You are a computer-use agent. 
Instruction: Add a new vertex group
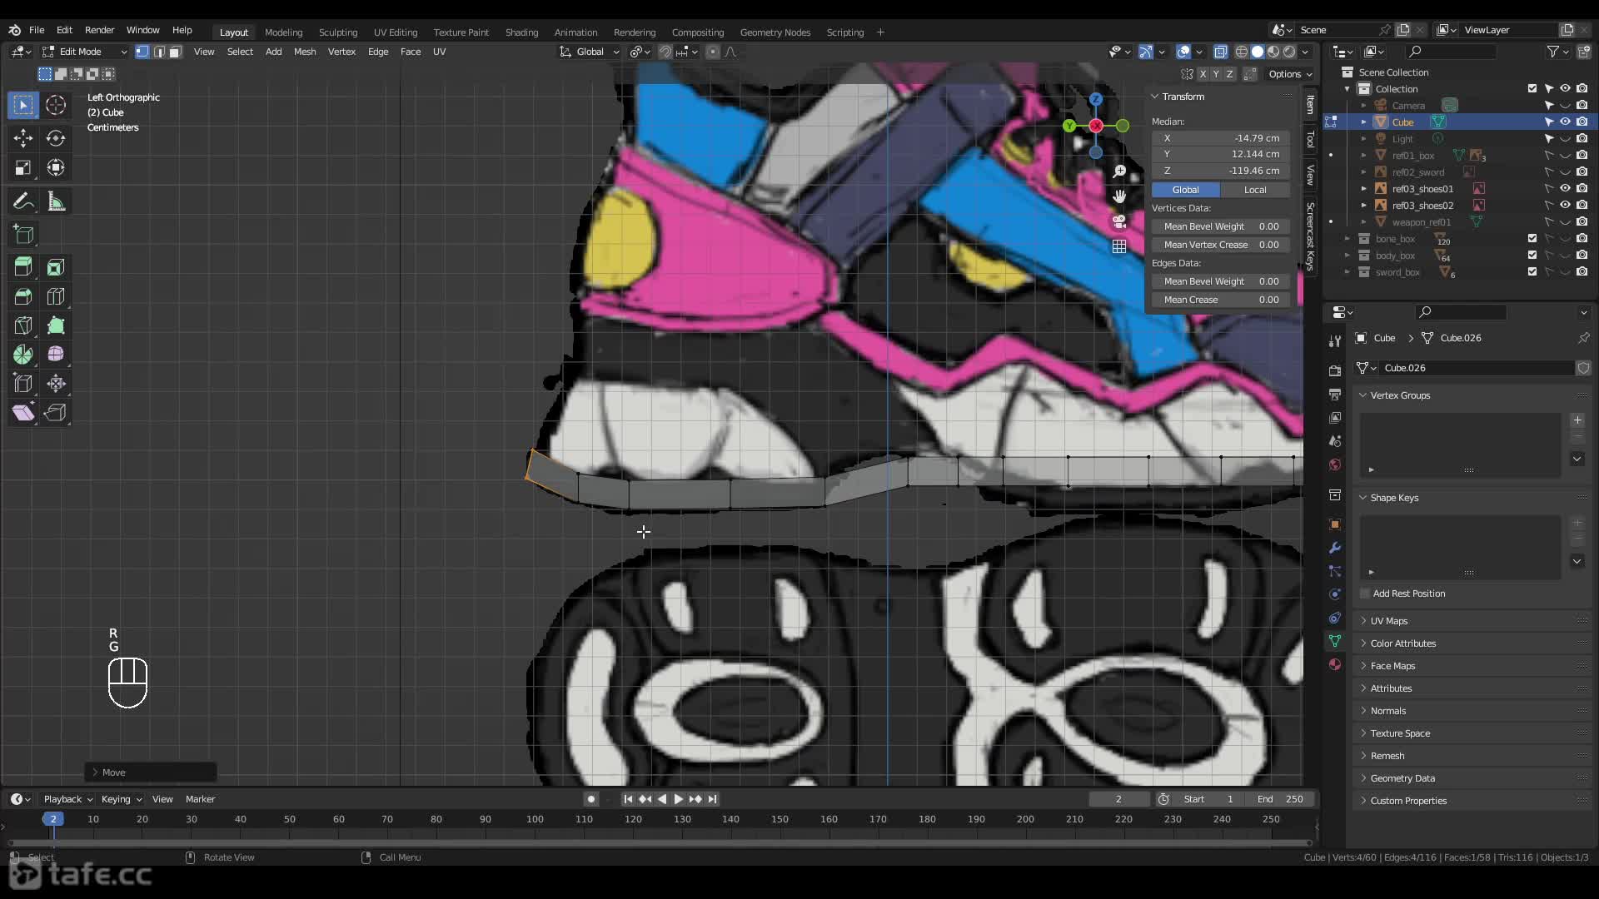[1577, 420]
